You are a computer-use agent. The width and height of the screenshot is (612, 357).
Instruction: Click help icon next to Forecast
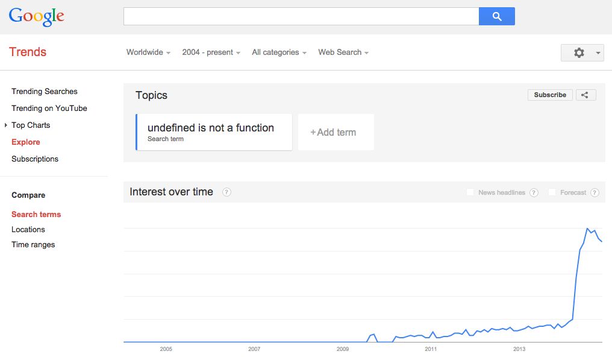[595, 192]
